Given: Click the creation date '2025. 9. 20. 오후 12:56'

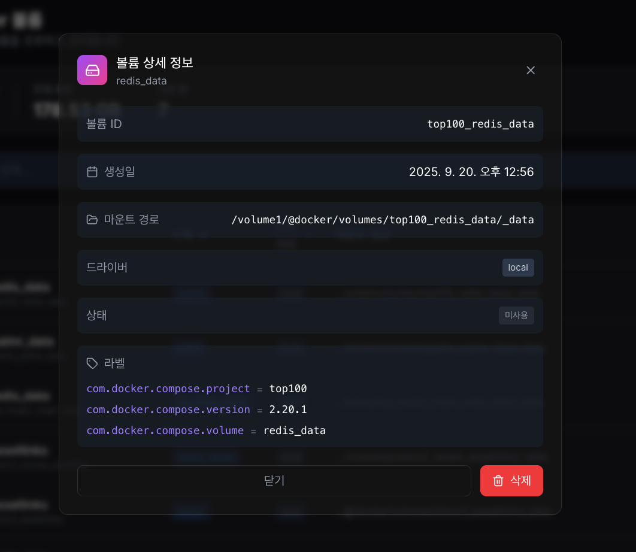Looking at the screenshot, I should pyautogui.click(x=473, y=172).
